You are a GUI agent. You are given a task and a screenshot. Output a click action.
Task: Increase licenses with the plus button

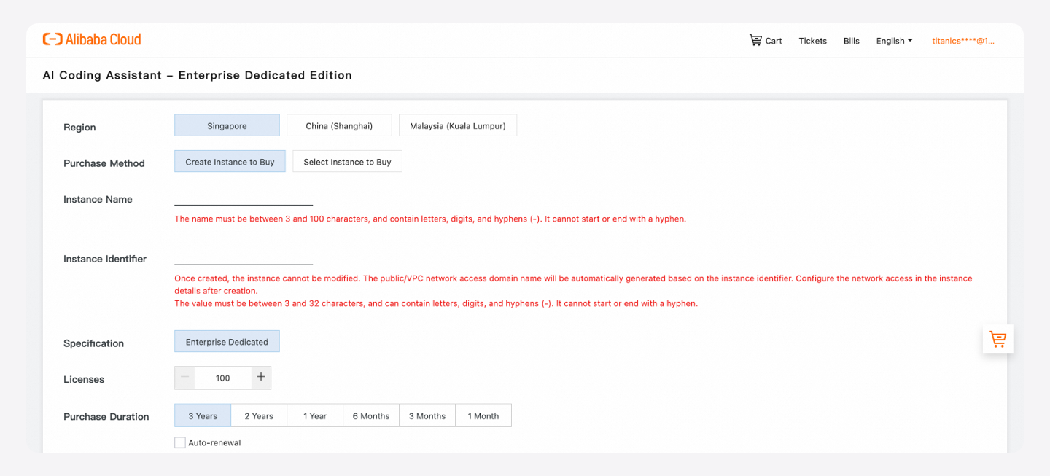(261, 378)
